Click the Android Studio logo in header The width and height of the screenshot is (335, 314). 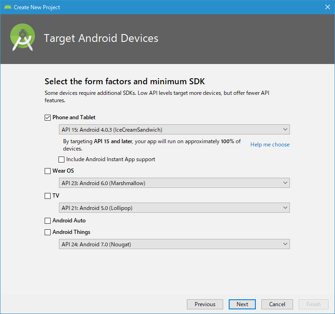[x=23, y=37]
